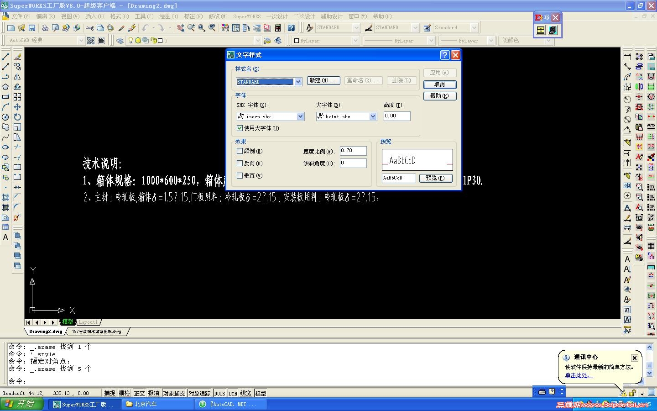Select the Hatch tool
Screen dimensions: 657x411
click(5, 197)
